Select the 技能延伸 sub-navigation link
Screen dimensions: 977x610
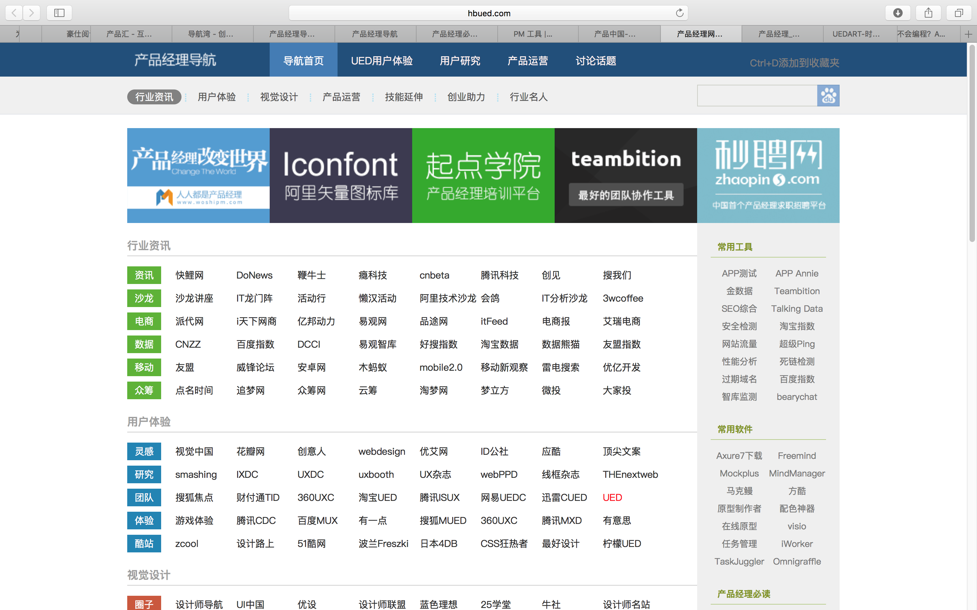[404, 97]
